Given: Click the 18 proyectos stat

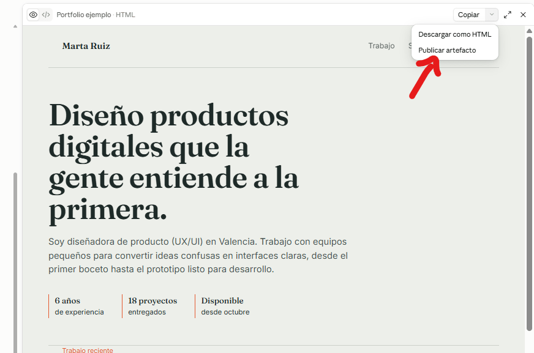Looking at the screenshot, I should tap(152, 306).
